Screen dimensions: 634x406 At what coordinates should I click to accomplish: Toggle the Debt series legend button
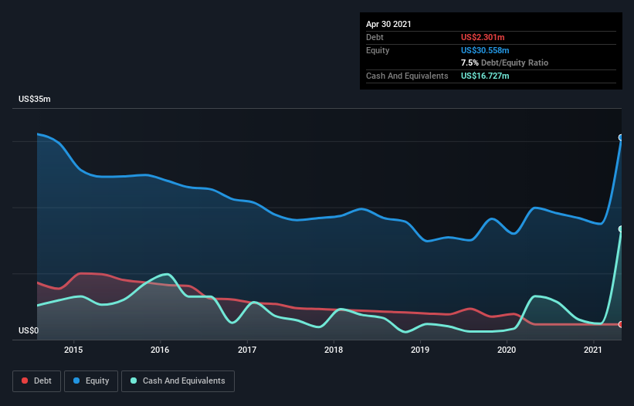coord(36,381)
